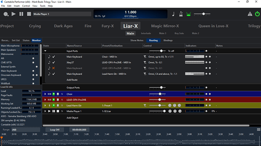
Task: Click the MIDI note icon on Xkey37 route
Action: (x=49, y=63)
